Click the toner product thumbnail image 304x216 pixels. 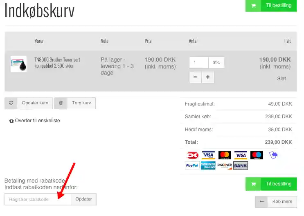point(18,64)
